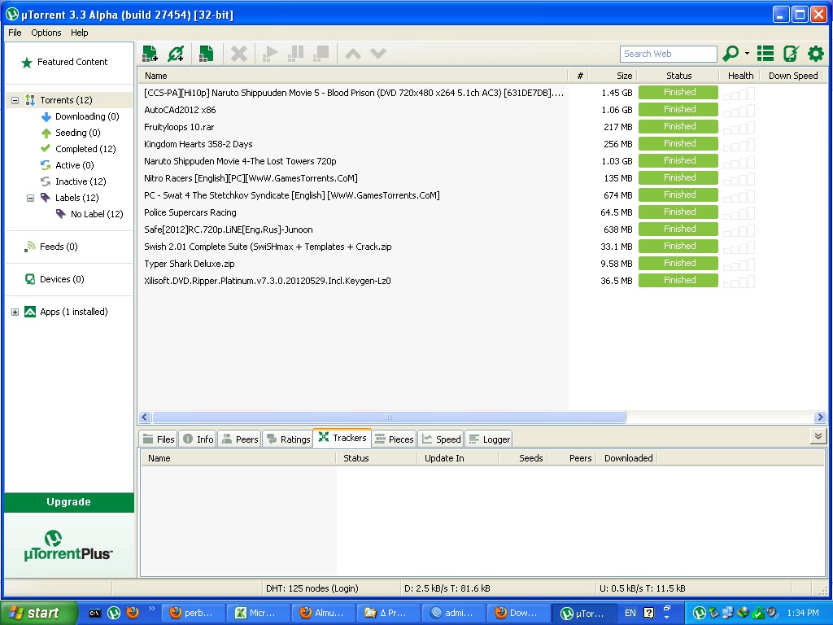Select the Fruityloops 10.rar torrent

pos(179,127)
